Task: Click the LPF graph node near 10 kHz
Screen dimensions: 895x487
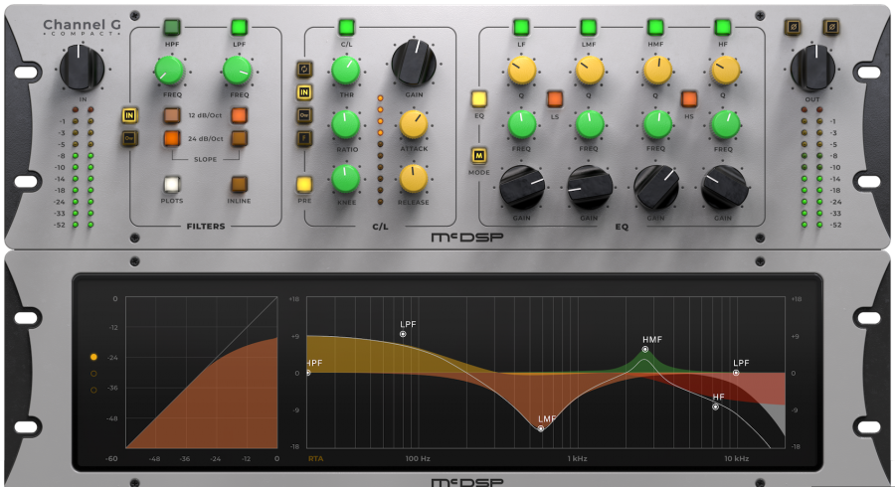Action: pyautogui.click(x=736, y=373)
